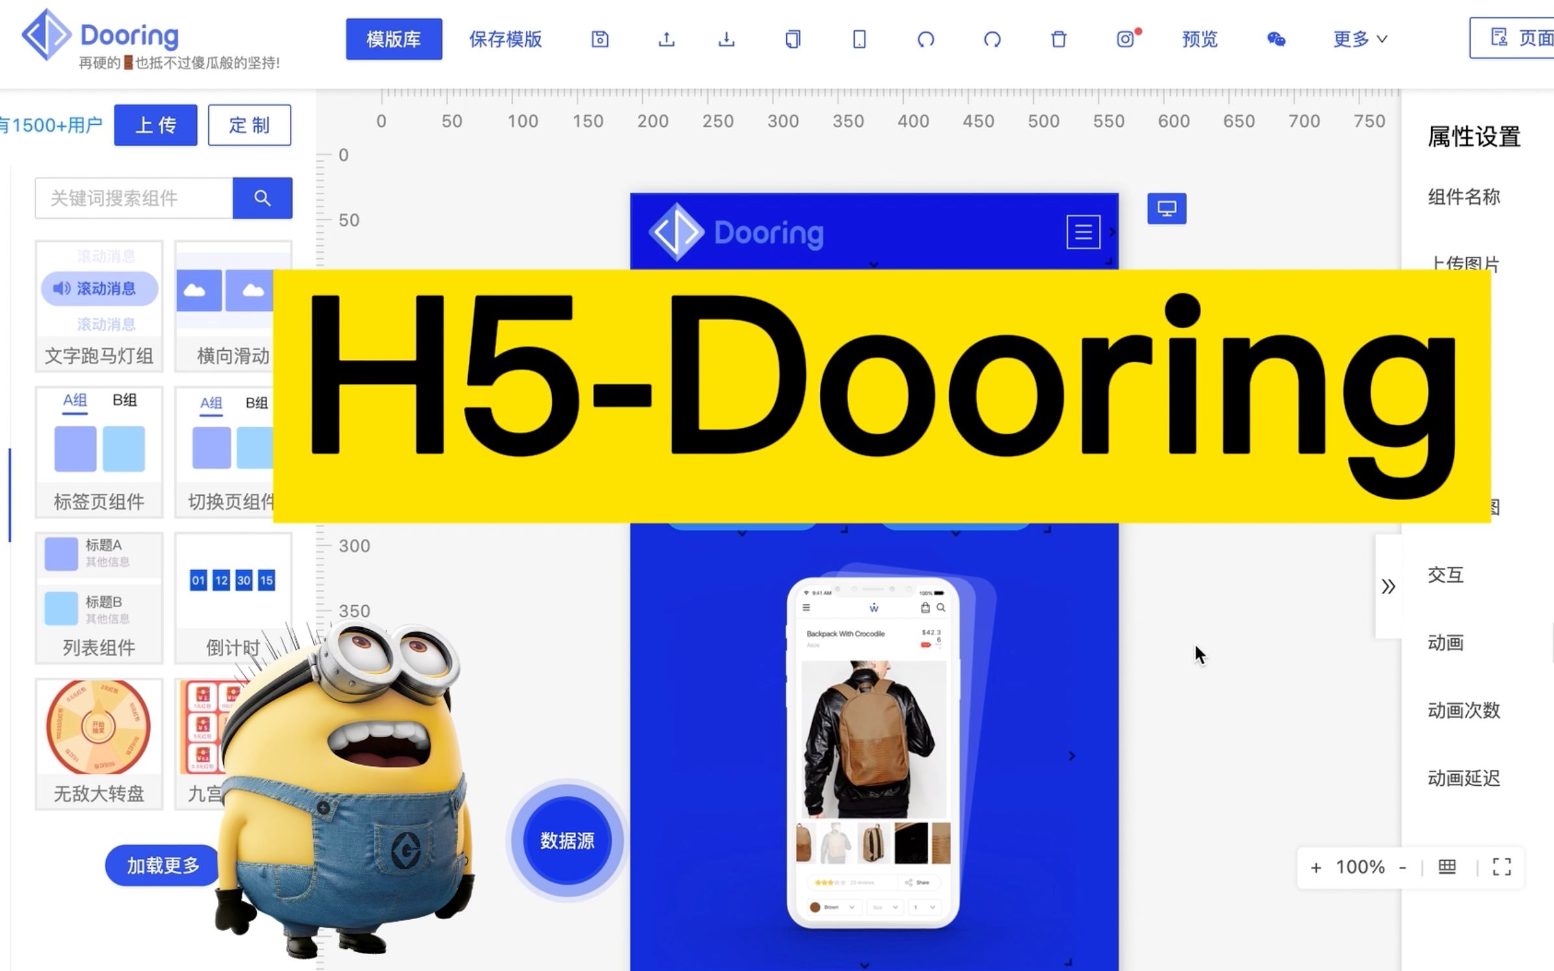Image resolution: width=1554 pixels, height=971 pixels.
Task: Click the minus zoom-out control
Action: 1403,868
